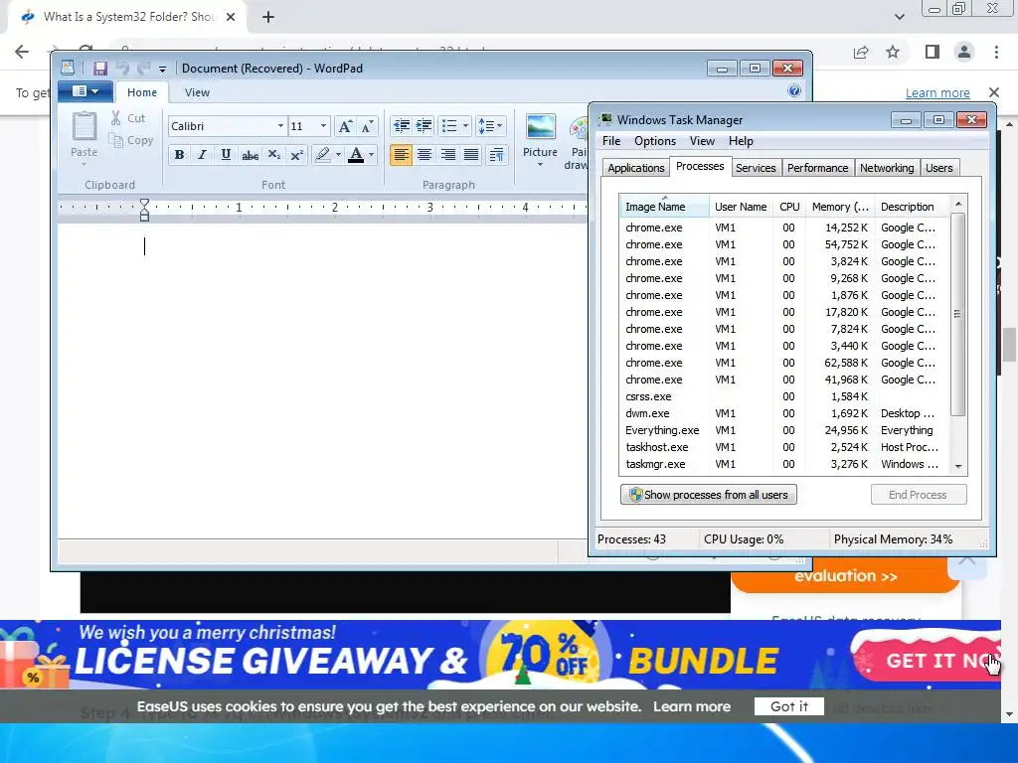Select taskmgr.exe process row
The height and width of the screenshot is (763, 1018).
785,464
